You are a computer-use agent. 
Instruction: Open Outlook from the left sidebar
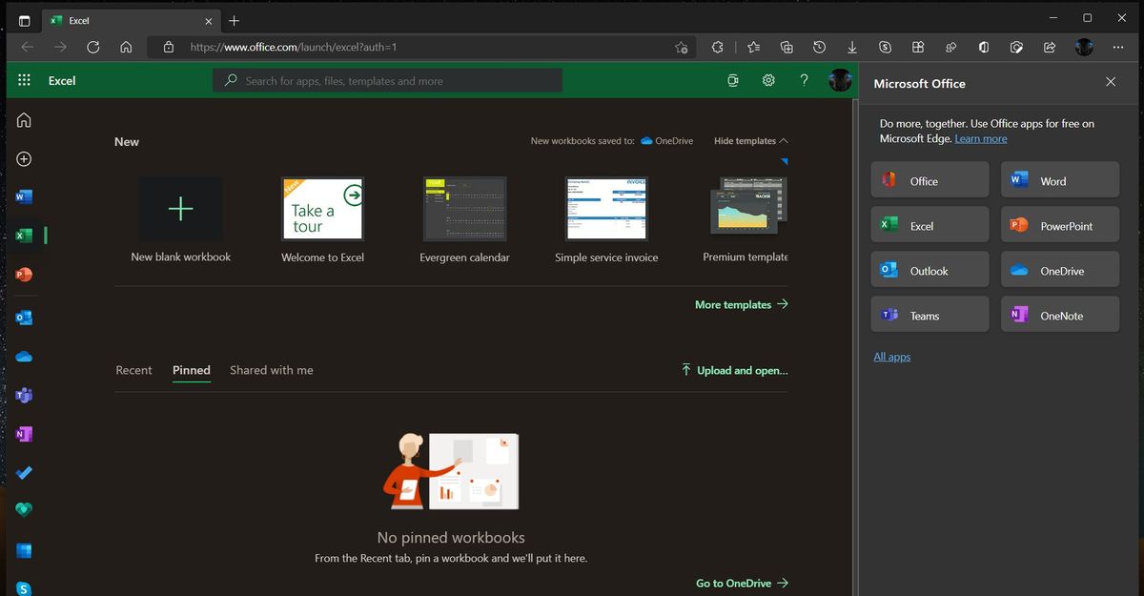tap(23, 317)
